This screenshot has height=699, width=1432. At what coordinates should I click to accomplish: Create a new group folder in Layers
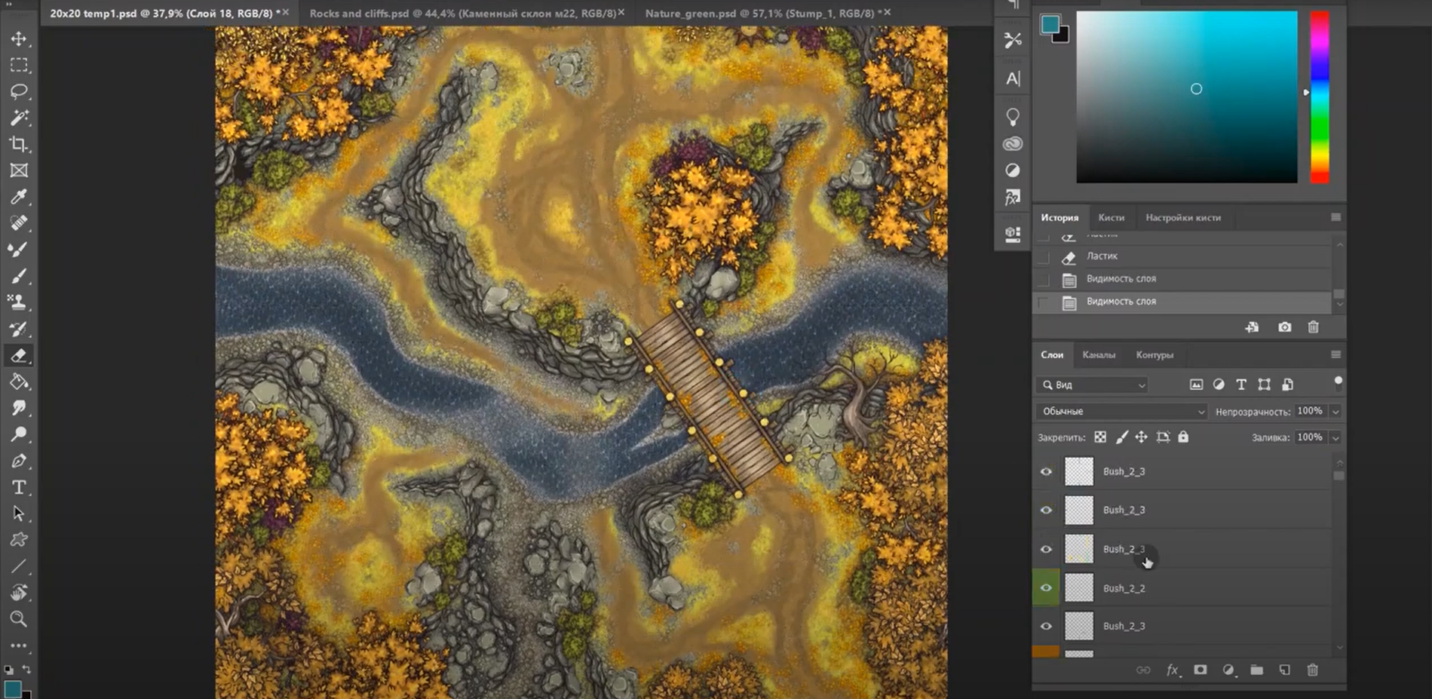[x=1256, y=670]
